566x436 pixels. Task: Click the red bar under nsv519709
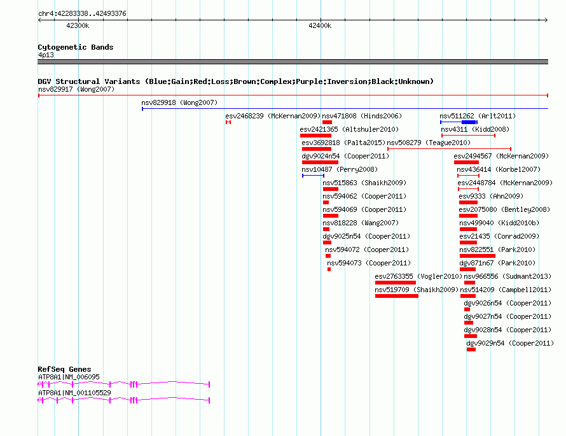[x=397, y=296]
